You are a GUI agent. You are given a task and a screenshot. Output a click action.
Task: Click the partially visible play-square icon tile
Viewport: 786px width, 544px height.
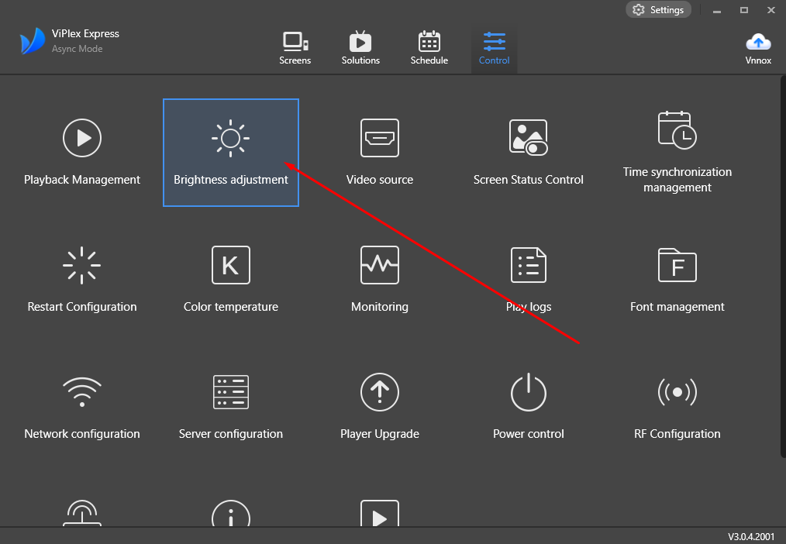(x=380, y=513)
